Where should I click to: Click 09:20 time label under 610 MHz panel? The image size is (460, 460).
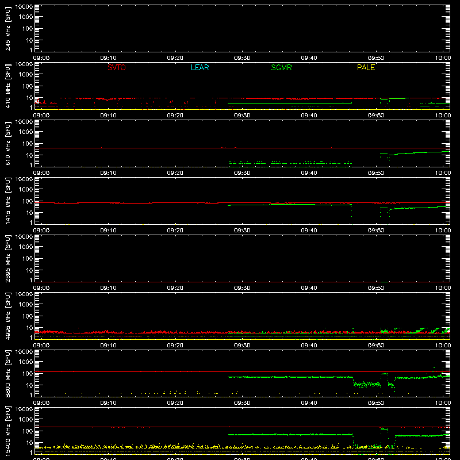[175, 173]
